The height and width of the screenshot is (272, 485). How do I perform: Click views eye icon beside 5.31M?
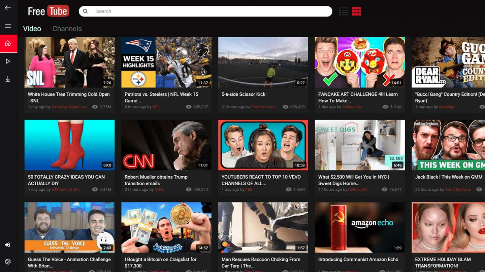(x=385, y=107)
